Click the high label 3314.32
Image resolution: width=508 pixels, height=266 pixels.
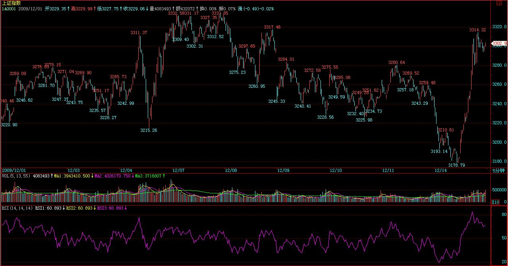(x=477, y=30)
